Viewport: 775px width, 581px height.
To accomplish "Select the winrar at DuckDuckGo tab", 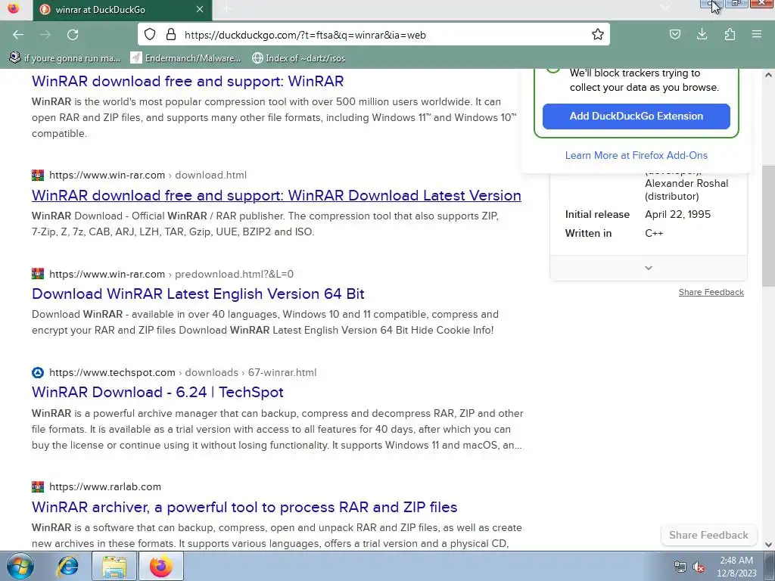I will pos(123,10).
